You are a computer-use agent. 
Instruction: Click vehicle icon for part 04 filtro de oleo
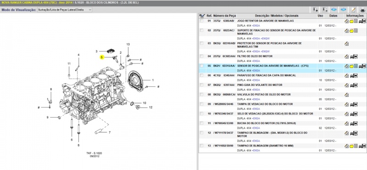point(354,57)
